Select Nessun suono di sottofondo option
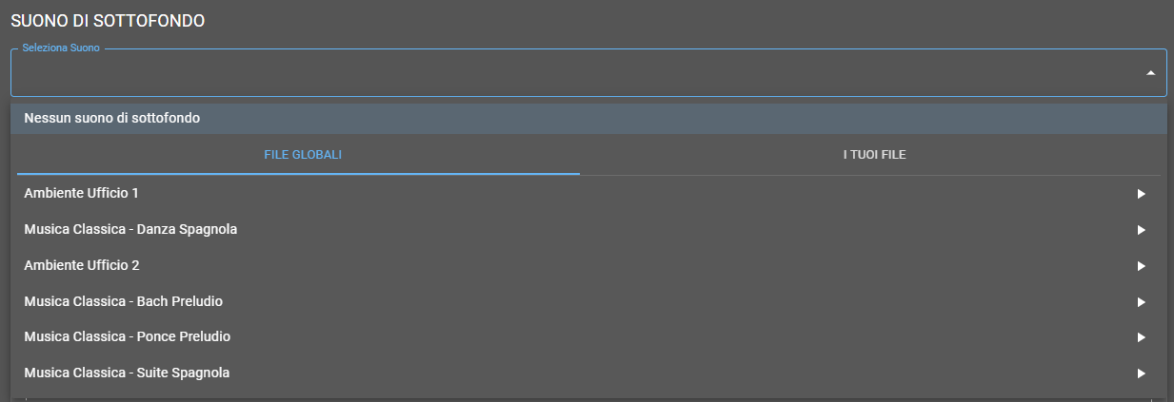This screenshot has height=402, width=1174. [x=112, y=118]
